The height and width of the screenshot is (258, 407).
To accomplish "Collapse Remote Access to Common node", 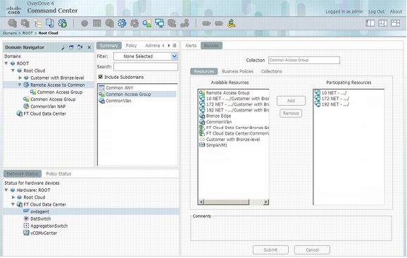I will tap(20, 85).
